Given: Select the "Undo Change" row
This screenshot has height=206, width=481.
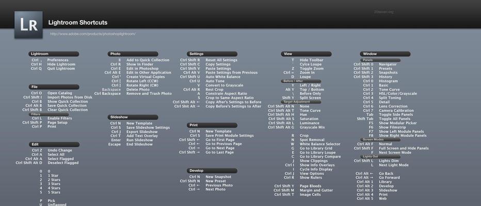Looking at the screenshot, I should 52,150.
